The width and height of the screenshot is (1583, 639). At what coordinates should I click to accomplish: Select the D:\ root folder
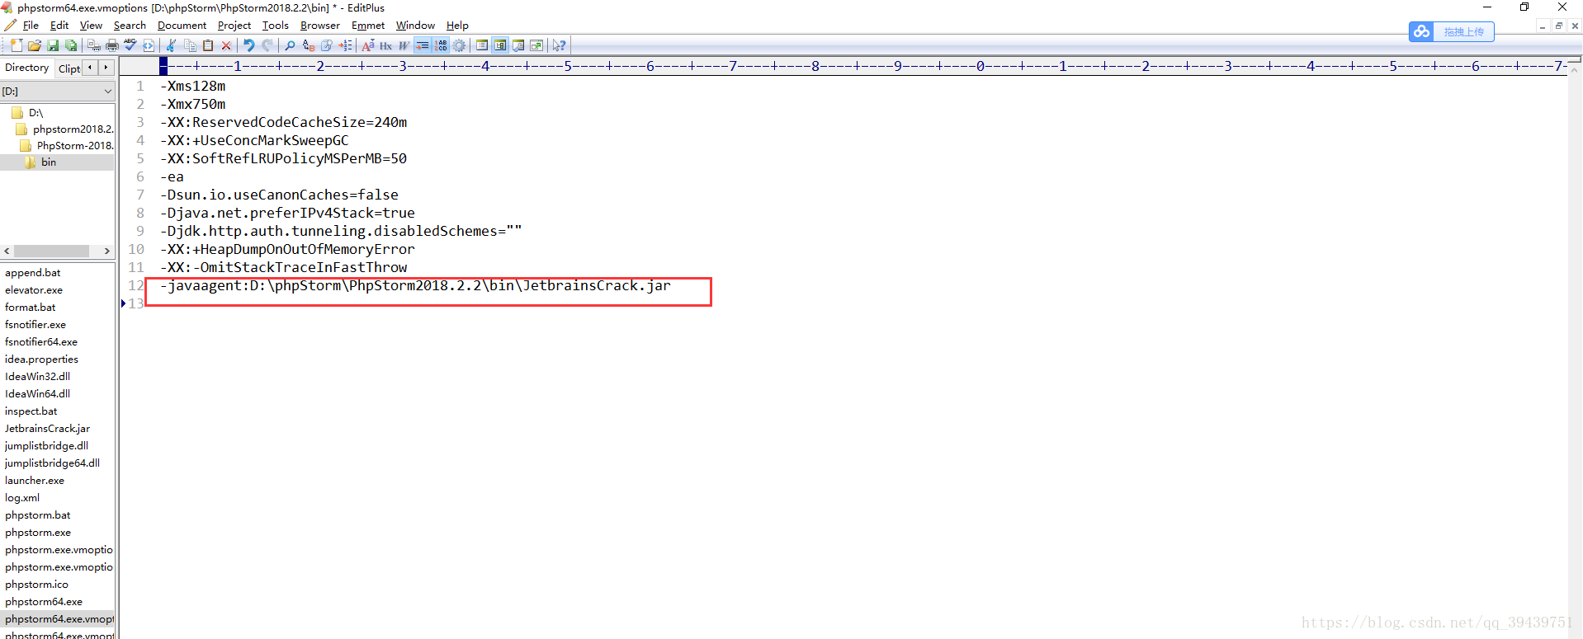pyautogui.click(x=35, y=113)
